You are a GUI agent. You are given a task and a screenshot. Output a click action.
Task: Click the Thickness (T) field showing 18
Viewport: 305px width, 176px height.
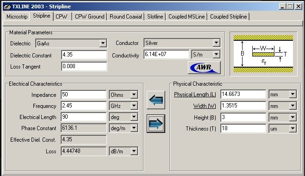pyautogui.click(x=243, y=128)
